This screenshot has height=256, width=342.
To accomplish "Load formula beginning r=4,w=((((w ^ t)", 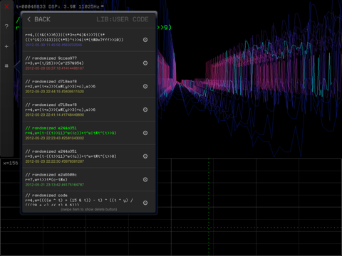I will coord(79,203).
